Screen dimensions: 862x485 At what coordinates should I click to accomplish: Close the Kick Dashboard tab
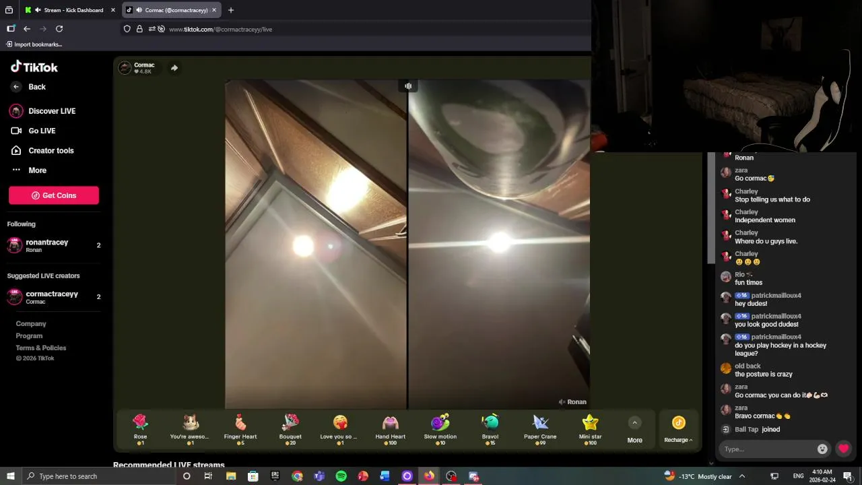pos(113,10)
